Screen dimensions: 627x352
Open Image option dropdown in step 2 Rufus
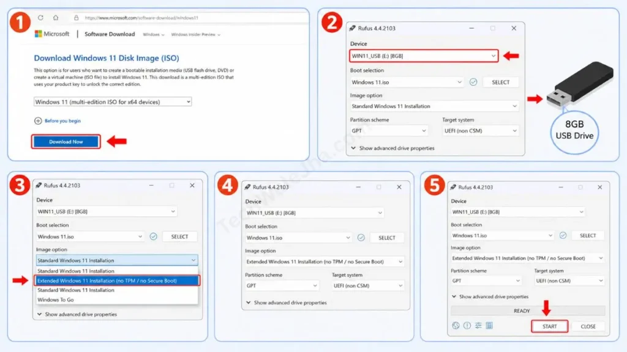pos(434,106)
